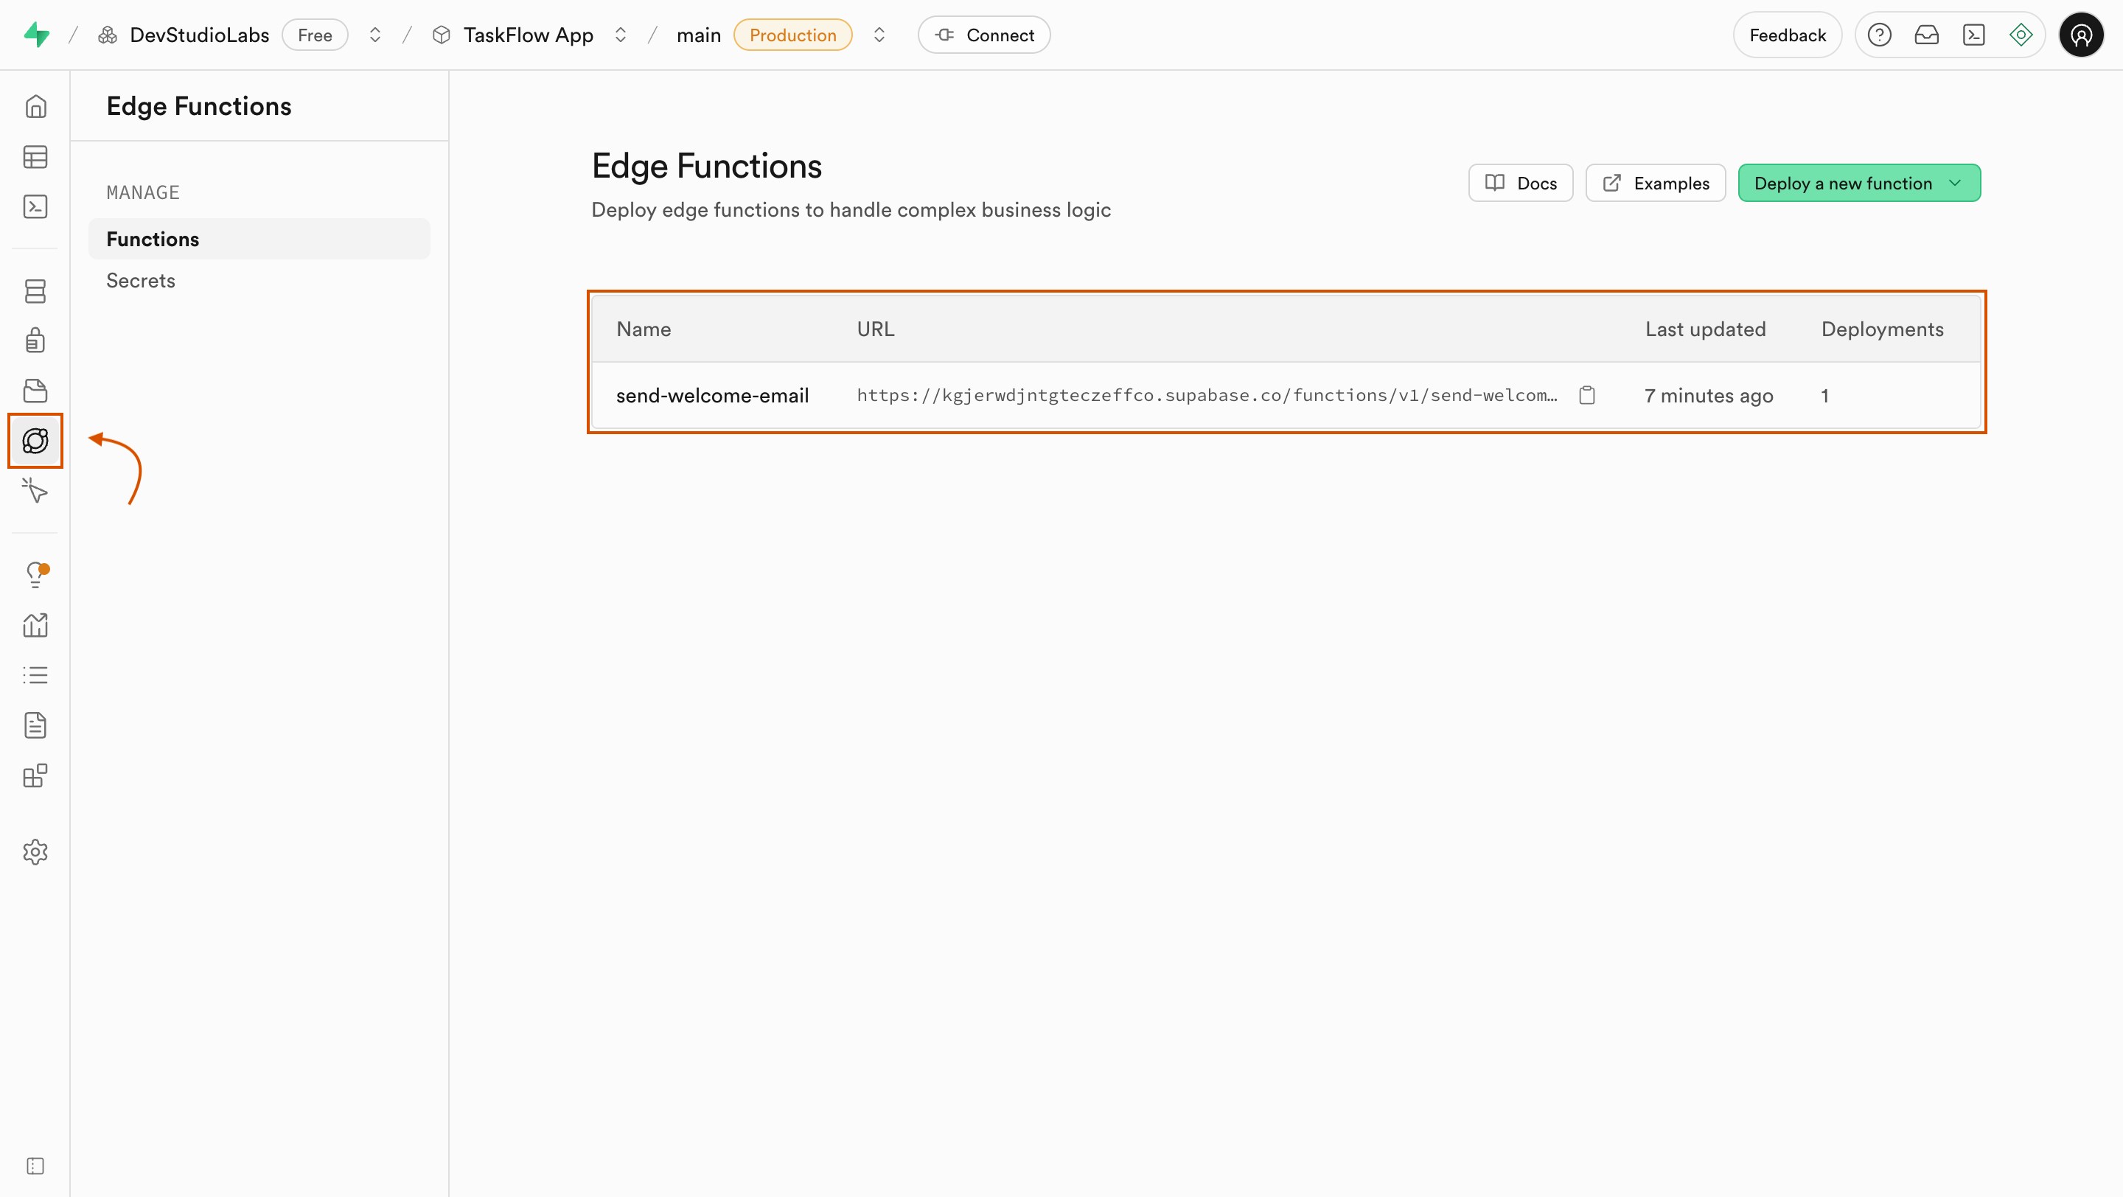Click the Connect button
The width and height of the screenshot is (2123, 1197).
tap(983, 35)
